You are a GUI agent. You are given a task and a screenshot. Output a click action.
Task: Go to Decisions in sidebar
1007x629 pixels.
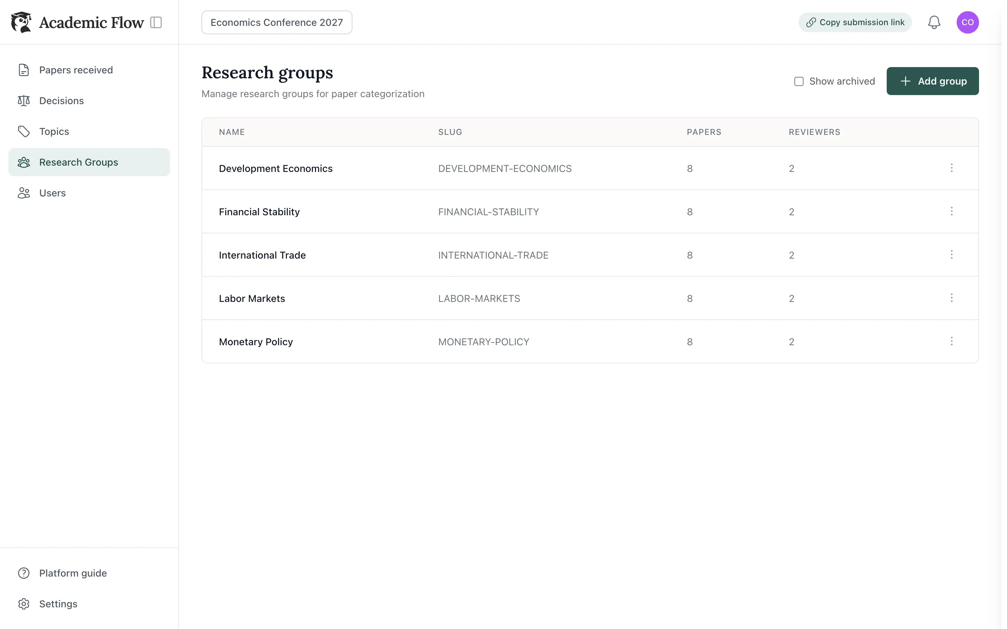[x=89, y=101]
